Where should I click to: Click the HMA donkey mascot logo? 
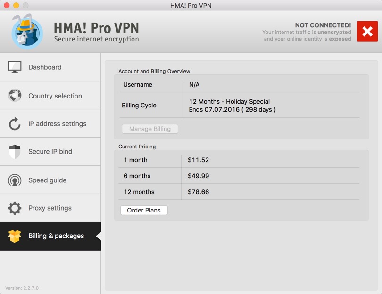(27, 31)
